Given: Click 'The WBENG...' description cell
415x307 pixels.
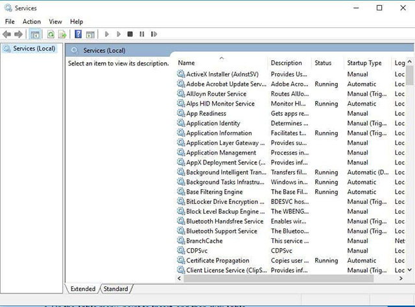Looking at the screenshot, I should pyautogui.click(x=290, y=211).
